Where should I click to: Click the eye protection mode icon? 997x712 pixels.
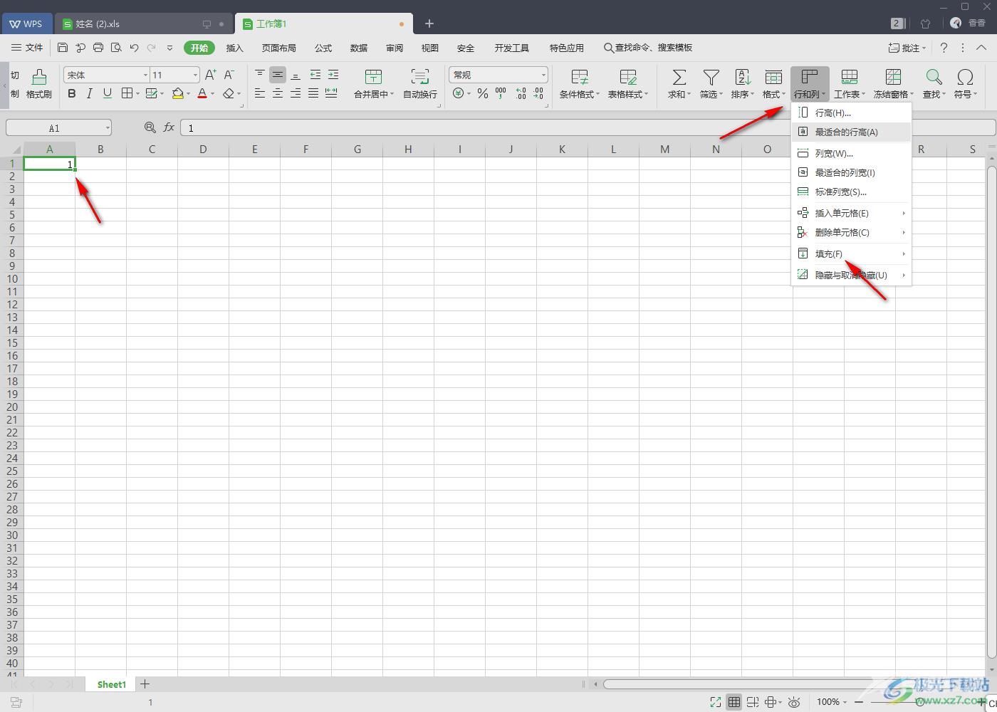point(795,702)
